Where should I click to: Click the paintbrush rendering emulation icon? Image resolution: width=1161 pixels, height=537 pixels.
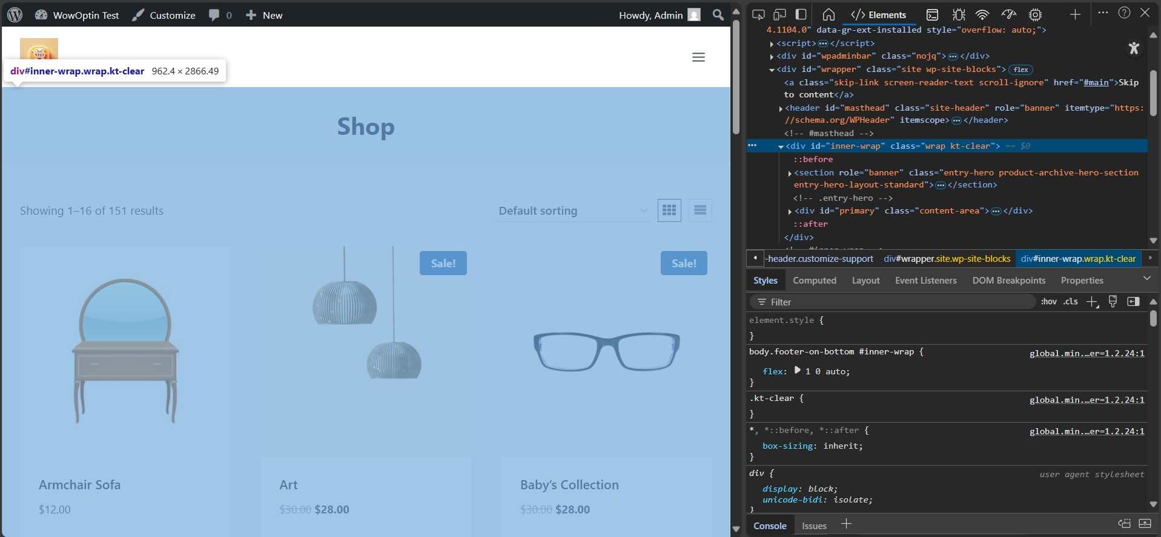1113,302
